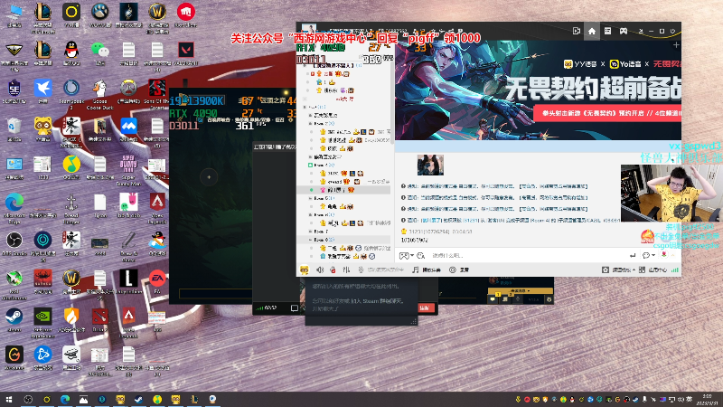The height and width of the screenshot is (407, 723).
Task: Open the equalizer mixer icon in YY toolbar
Action: pyautogui.click(x=346, y=270)
